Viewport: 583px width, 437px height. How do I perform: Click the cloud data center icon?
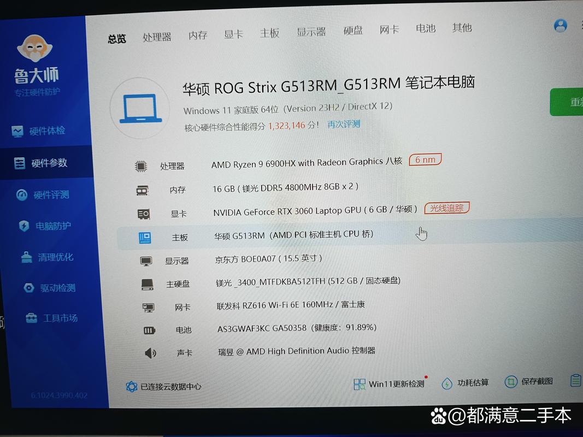[x=132, y=387]
